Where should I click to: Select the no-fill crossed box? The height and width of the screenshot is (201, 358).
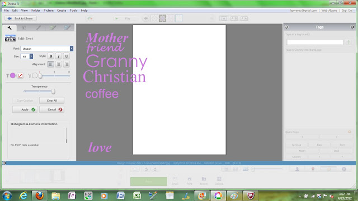pos(20,75)
